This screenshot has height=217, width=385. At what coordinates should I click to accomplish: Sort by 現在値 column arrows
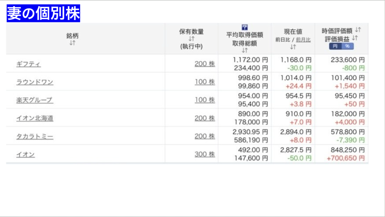point(293,47)
